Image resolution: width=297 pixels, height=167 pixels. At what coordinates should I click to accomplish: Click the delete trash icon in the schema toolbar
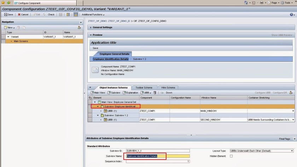[x=155, y=92]
